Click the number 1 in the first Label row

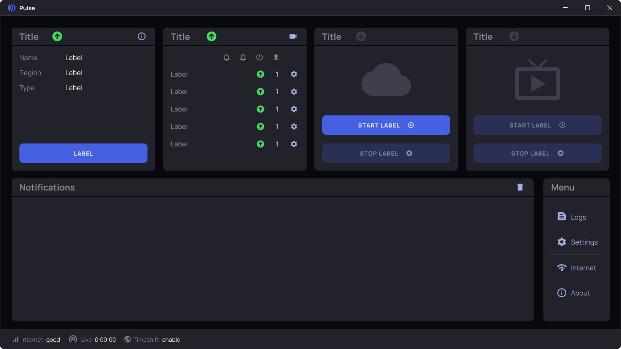click(x=277, y=74)
